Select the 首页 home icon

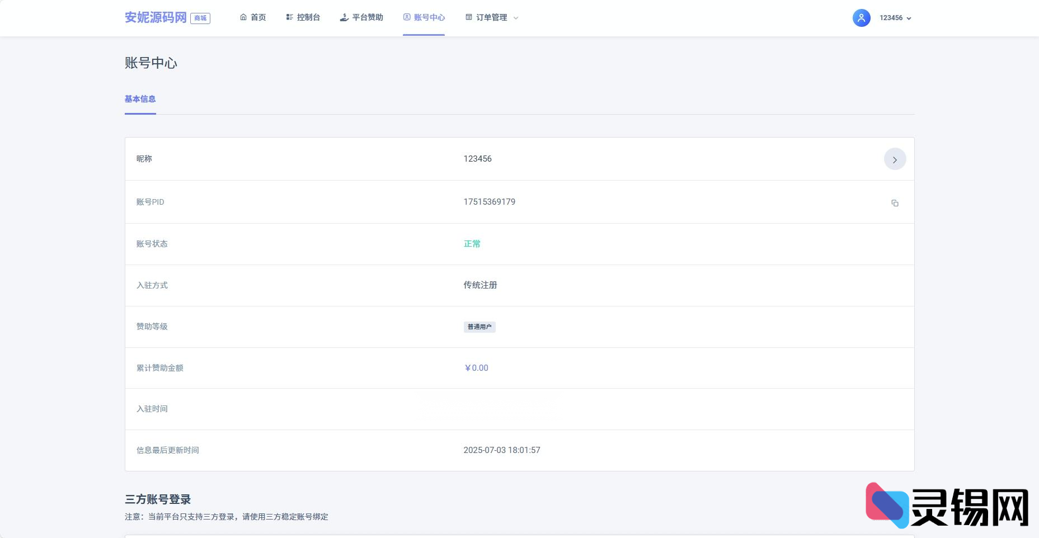pos(243,17)
